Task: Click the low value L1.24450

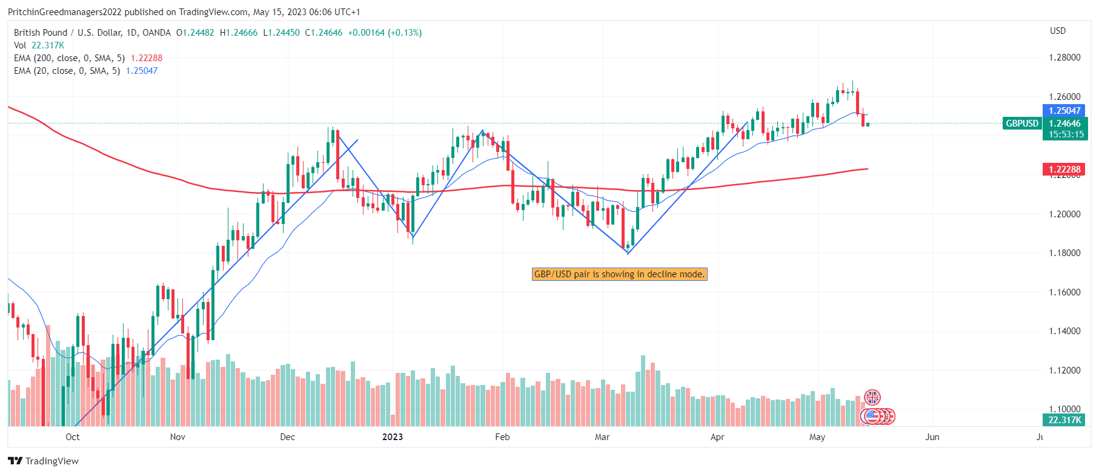Action: coord(281,33)
